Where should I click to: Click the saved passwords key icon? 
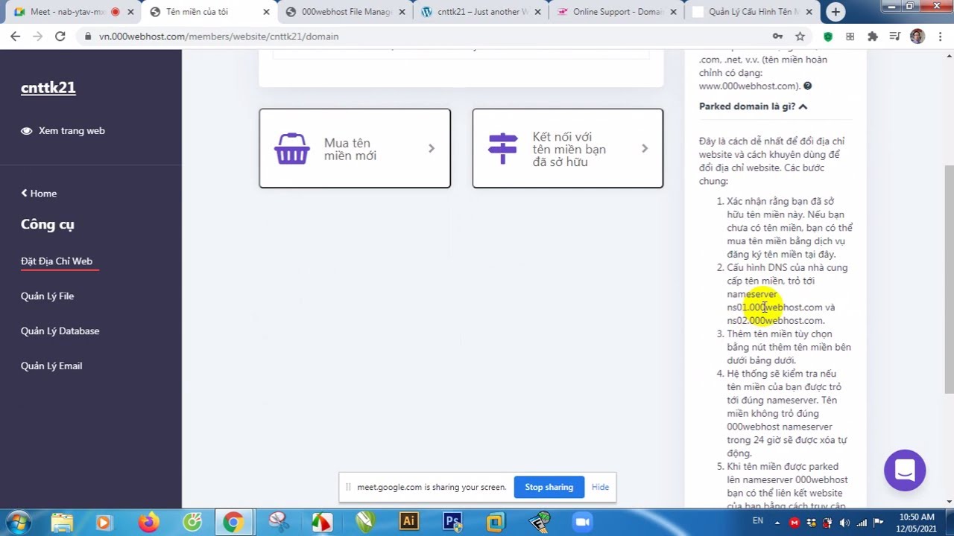coord(777,36)
